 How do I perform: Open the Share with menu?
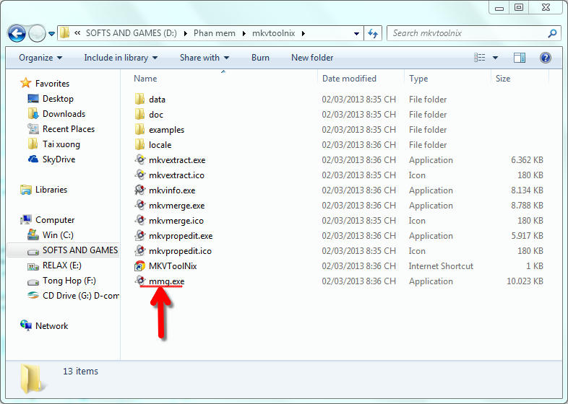[x=205, y=58]
